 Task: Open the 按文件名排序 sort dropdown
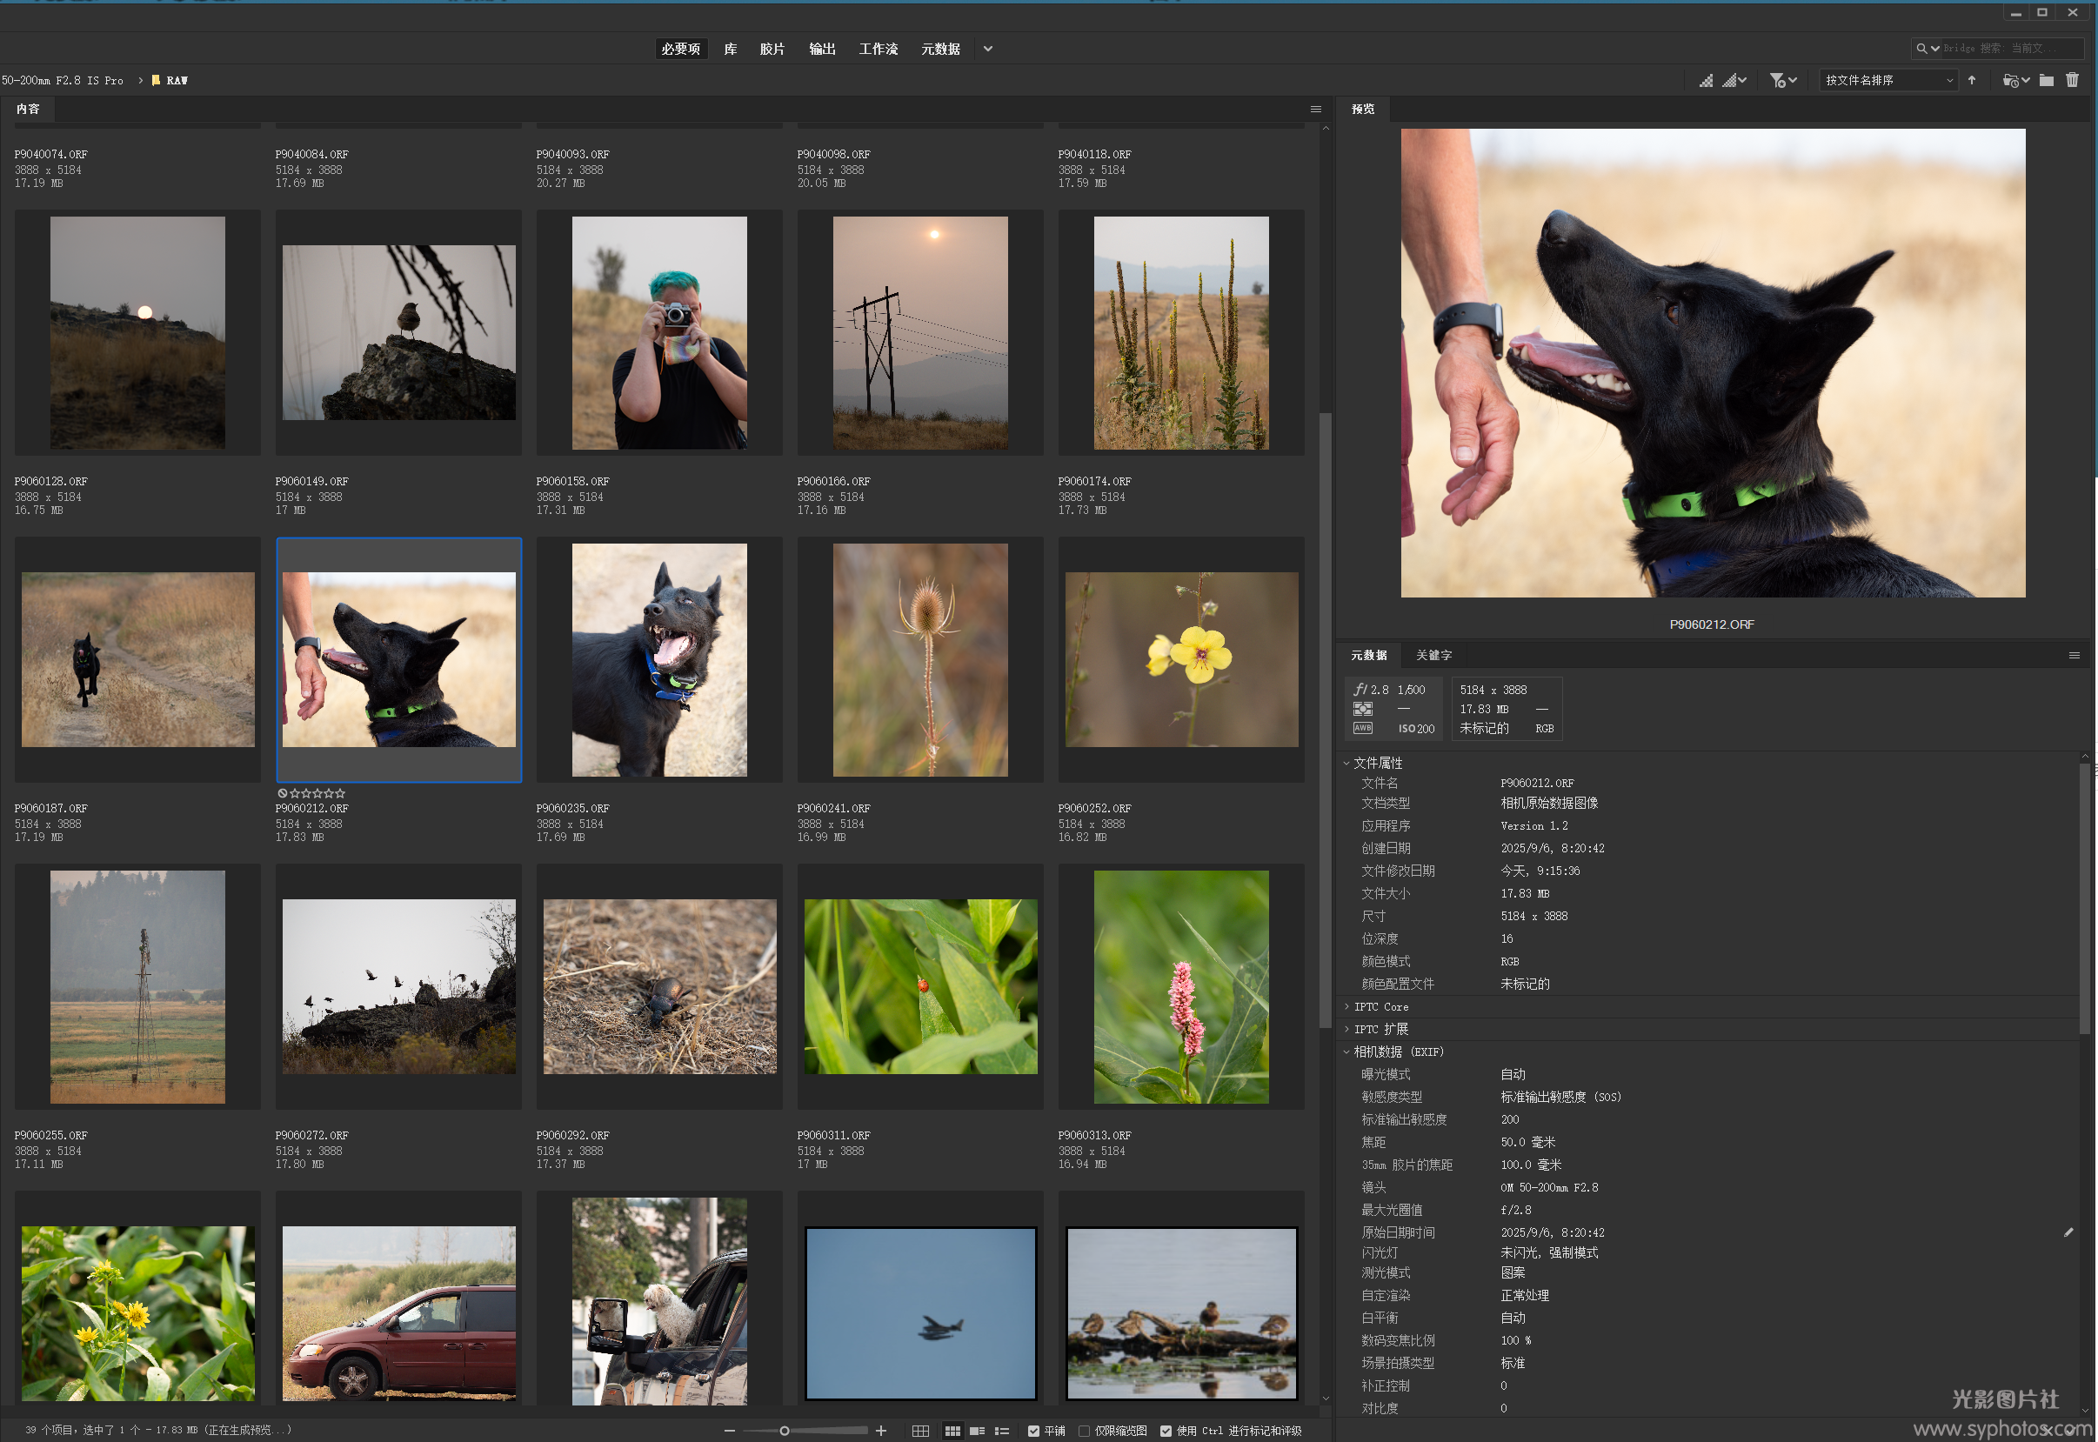[1888, 80]
